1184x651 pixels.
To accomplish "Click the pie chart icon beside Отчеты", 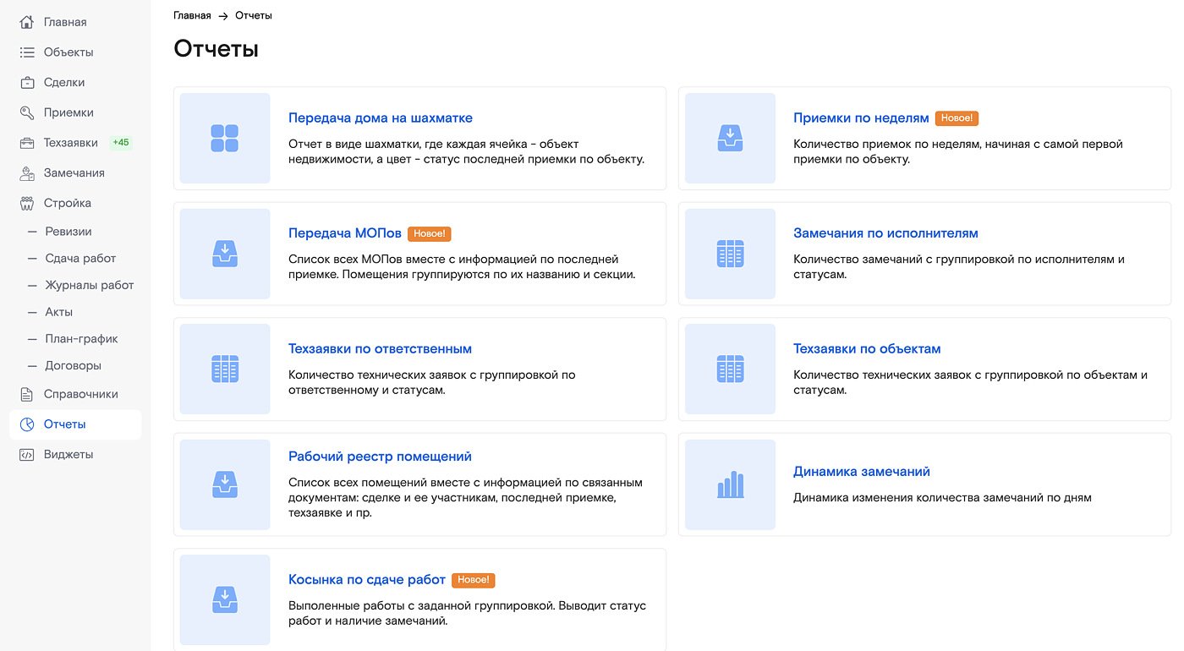I will click(x=27, y=424).
